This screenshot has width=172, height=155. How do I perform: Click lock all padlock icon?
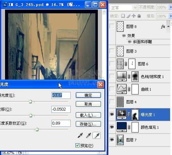pos(139,16)
